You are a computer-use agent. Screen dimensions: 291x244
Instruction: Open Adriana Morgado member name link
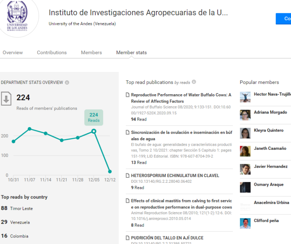point(271,112)
